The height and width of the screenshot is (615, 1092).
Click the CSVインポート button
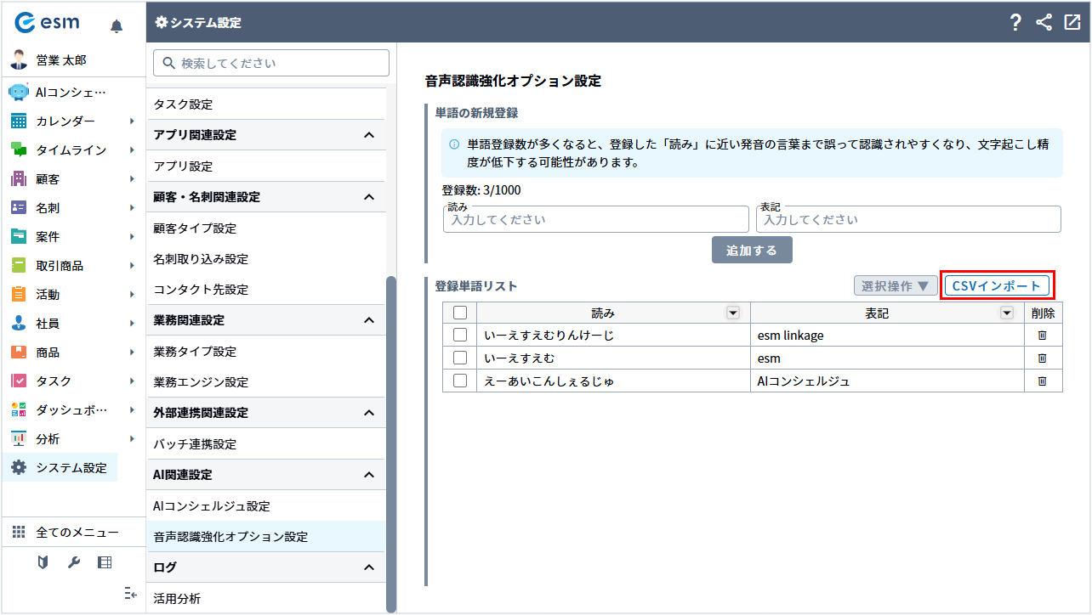997,286
